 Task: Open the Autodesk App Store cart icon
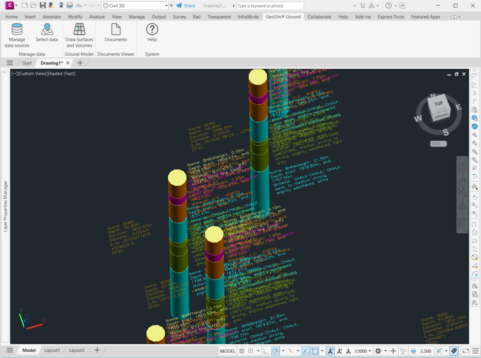point(363,6)
